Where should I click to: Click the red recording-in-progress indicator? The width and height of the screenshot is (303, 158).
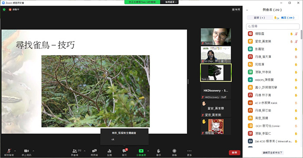point(14,9)
